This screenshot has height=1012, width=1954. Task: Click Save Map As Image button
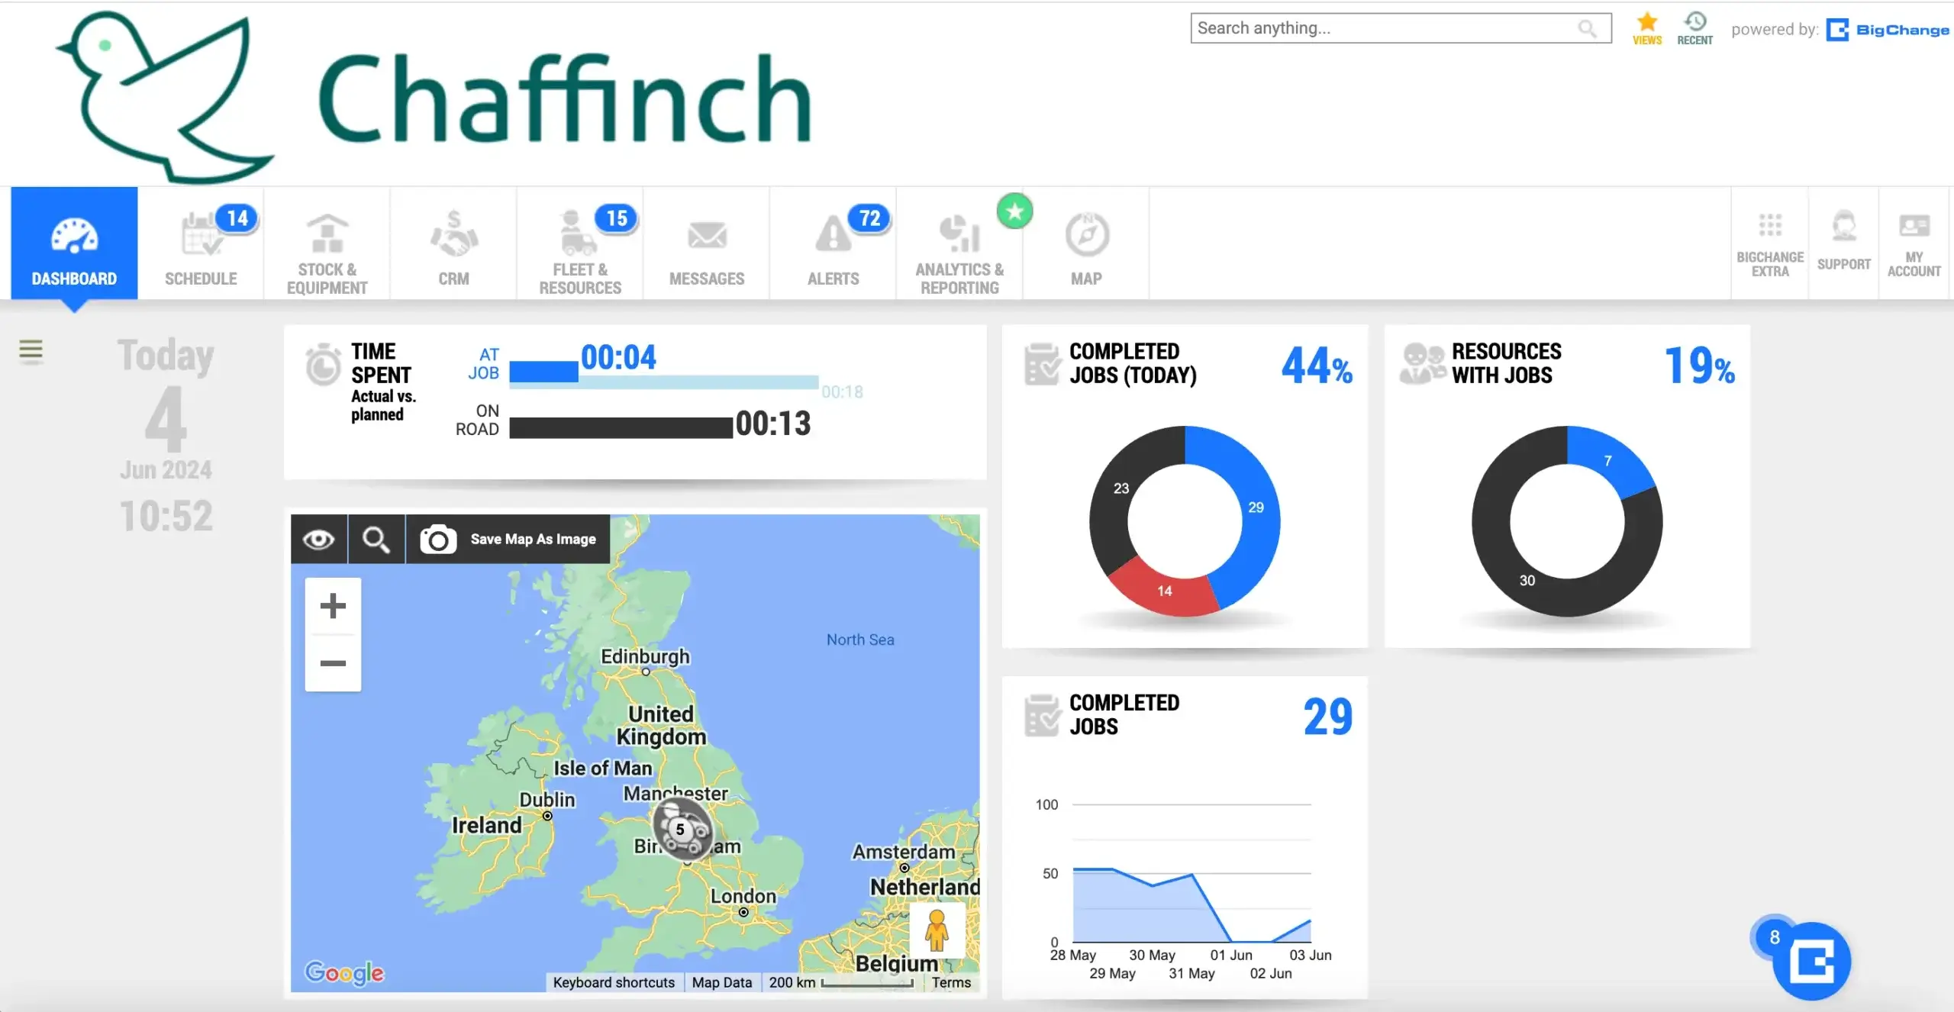(x=508, y=540)
